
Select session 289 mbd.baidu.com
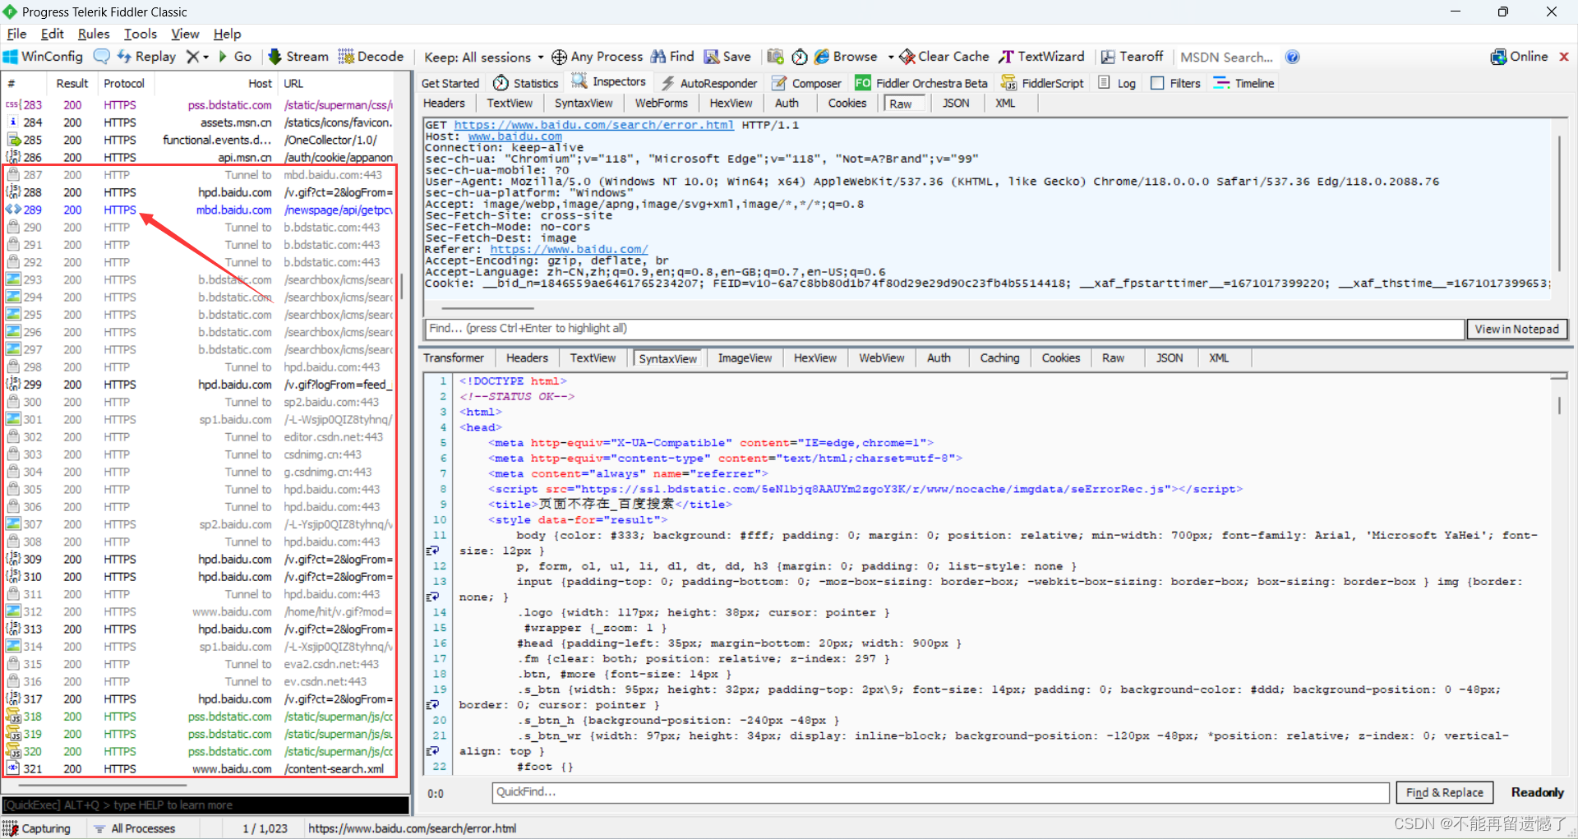(200, 210)
